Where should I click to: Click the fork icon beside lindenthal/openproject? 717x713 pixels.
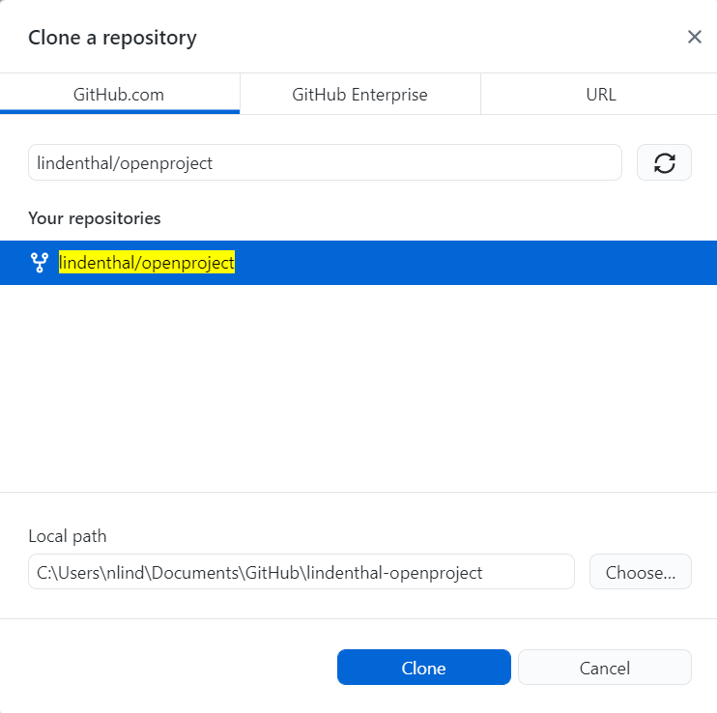coord(40,263)
